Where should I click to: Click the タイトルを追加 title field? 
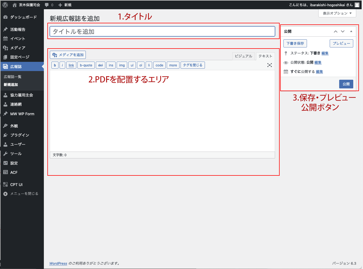(x=162, y=31)
